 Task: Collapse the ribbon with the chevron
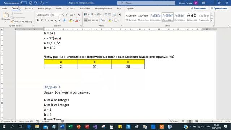click(228, 26)
